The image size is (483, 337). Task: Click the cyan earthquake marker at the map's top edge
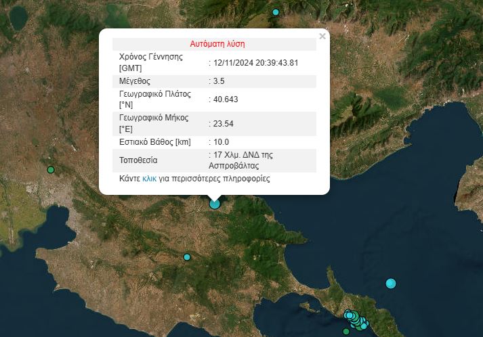pyautogui.click(x=276, y=12)
